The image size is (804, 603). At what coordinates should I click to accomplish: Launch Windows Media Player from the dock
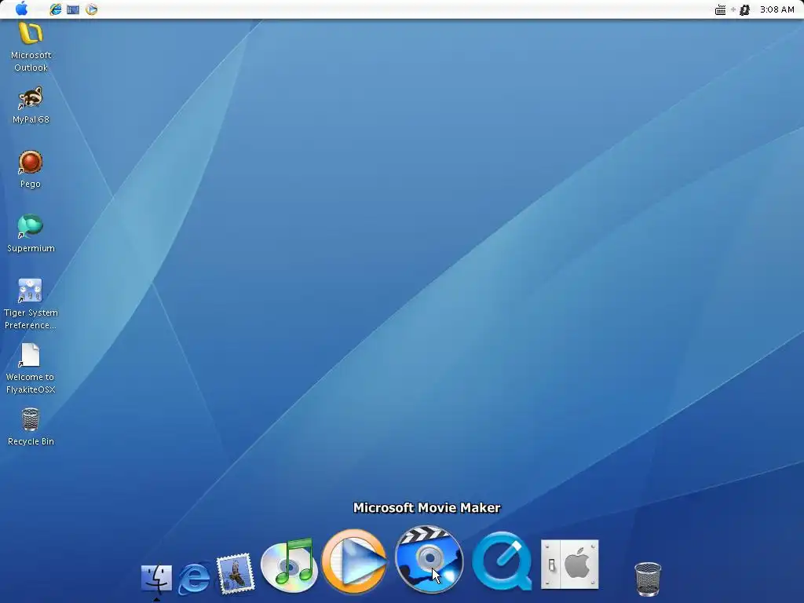pos(354,561)
